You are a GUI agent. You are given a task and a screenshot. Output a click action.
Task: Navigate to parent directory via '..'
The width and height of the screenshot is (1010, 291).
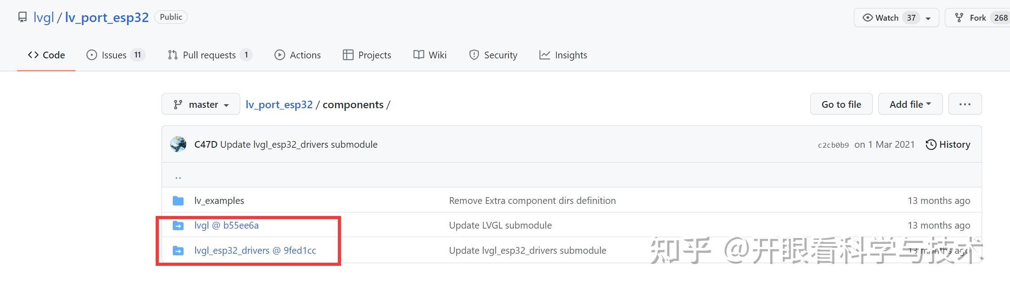pyautogui.click(x=178, y=176)
